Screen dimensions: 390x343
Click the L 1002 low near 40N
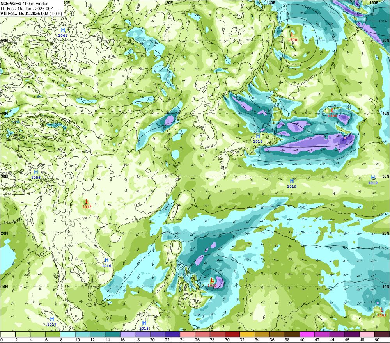point(333,113)
